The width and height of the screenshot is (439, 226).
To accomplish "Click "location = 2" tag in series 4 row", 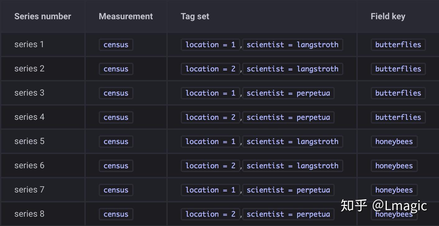I will (x=210, y=117).
